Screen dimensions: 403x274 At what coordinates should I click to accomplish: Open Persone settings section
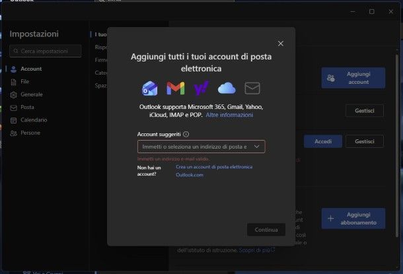[30, 133]
